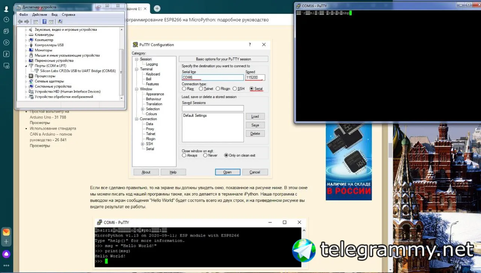Screen dimensions: 481x273
Task: Toggle the console tree icon in Device Manager toolbar
Action: [x=36, y=22]
